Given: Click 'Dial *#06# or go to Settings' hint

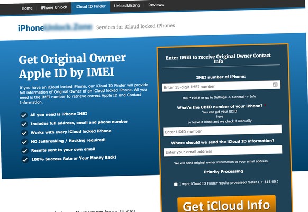Looking at the screenshot, I should point(219,97).
